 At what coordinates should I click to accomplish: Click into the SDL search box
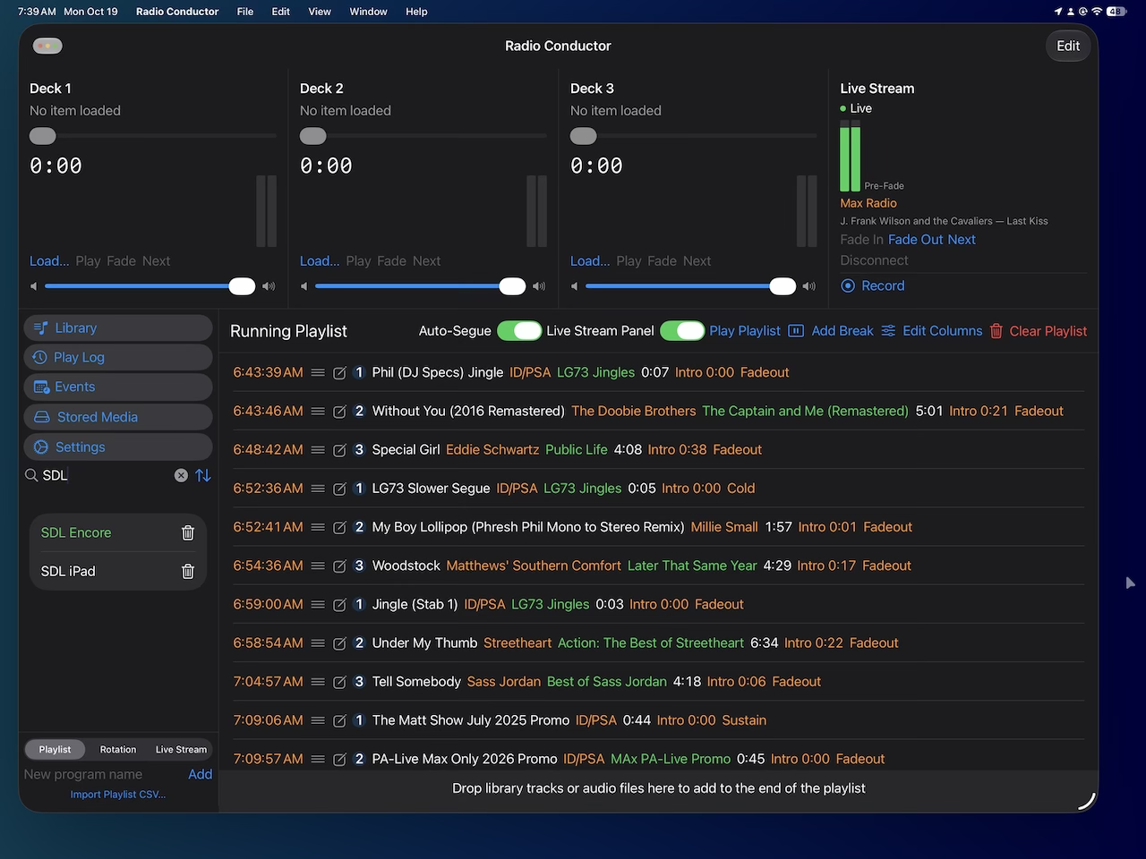(x=106, y=475)
